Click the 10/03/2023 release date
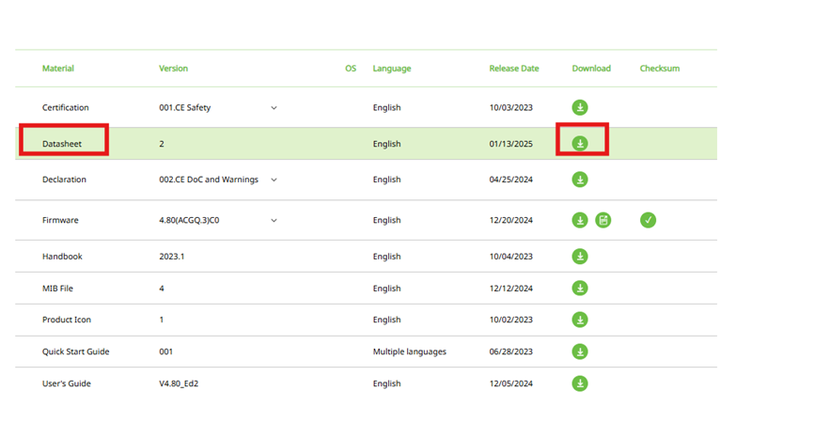The height and width of the screenshot is (438, 813). 510,107
